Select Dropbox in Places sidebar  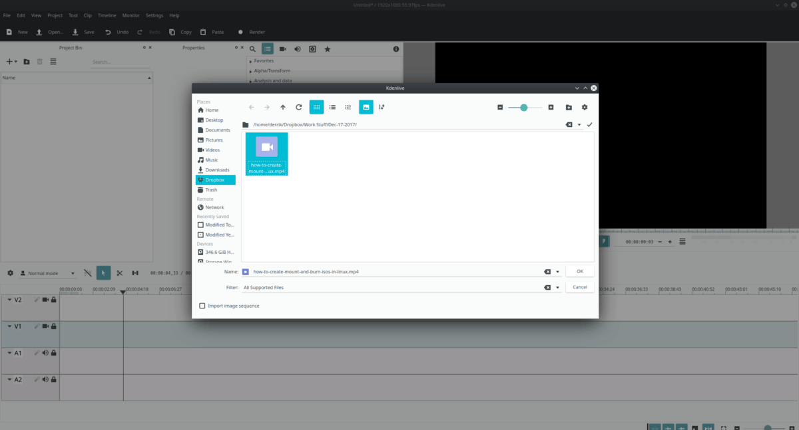(x=215, y=180)
